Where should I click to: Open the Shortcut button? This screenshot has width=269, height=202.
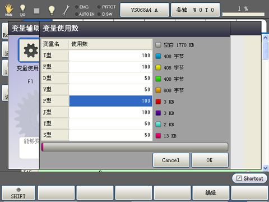point(249,178)
